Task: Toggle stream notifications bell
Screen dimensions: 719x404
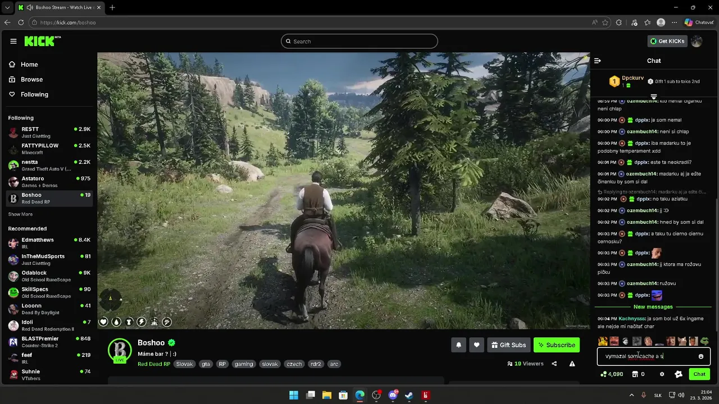Action: click(458, 345)
